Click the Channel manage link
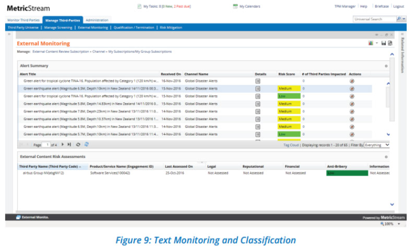The width and height of the screenshot is (414, 250). (99, 52)
